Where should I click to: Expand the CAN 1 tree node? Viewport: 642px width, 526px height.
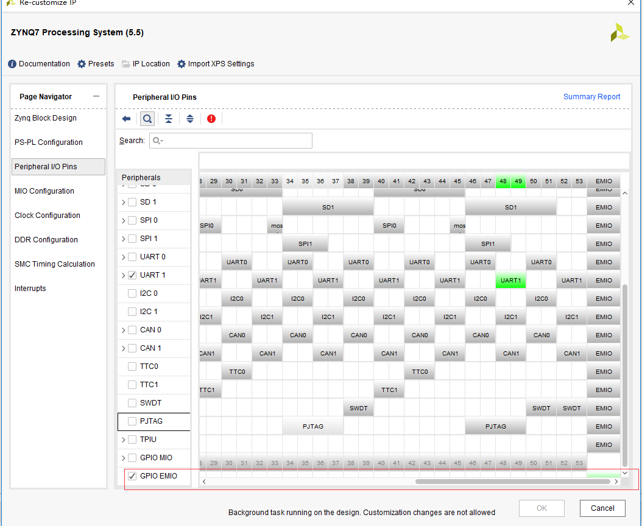coord(123,348)
